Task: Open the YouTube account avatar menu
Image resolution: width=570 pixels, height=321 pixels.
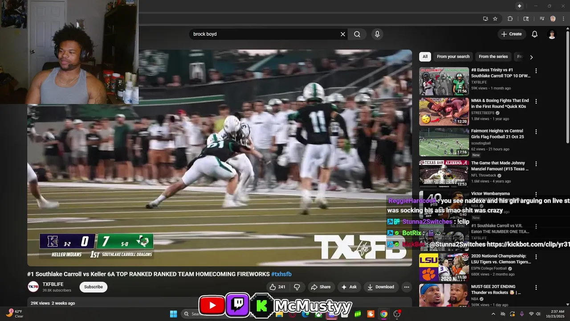Action: click(x=552, y=34)
